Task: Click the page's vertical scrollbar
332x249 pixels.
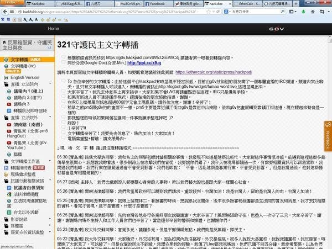Action: pyautogui.click(x=329, y=138)
